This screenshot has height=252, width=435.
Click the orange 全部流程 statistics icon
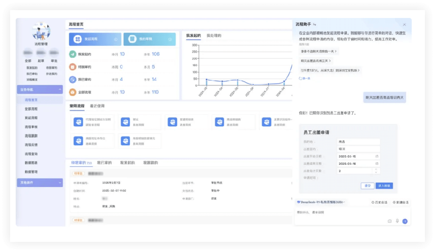pyautogui.click(x=72, y=92)
